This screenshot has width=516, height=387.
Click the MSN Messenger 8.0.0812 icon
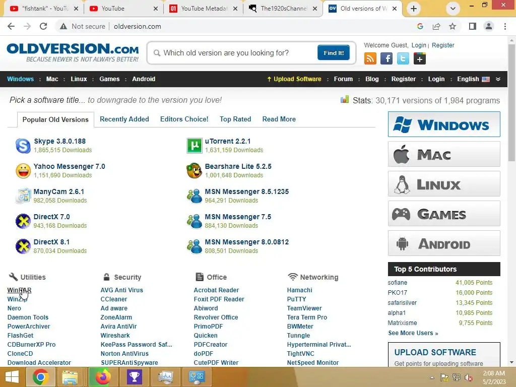click(195, 246)
